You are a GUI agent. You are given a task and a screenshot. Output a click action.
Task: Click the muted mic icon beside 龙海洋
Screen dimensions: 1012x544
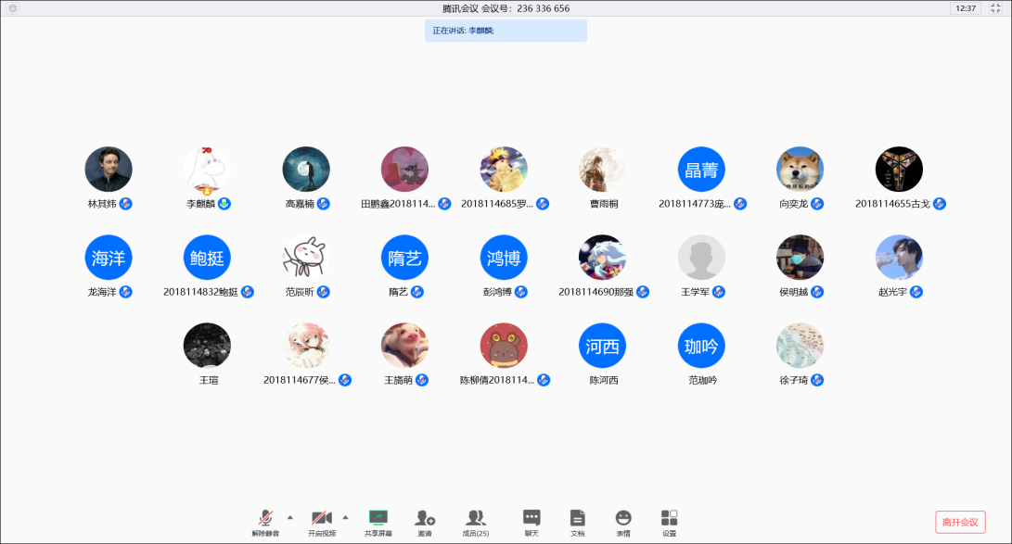pos(126,292)
